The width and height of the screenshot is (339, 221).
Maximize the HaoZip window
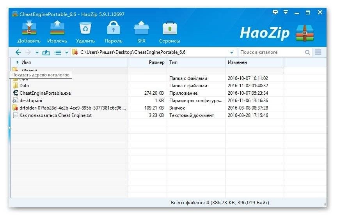(x=308, y=12)
